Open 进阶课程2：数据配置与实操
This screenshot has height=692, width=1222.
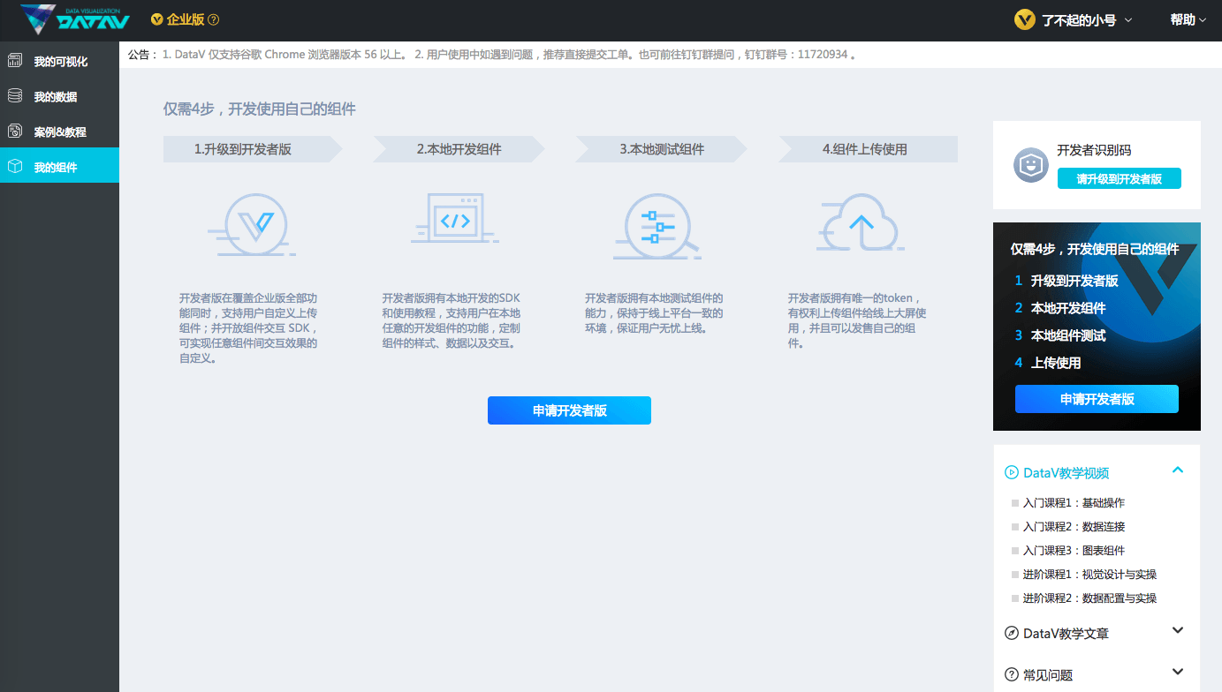(1089, 598)
